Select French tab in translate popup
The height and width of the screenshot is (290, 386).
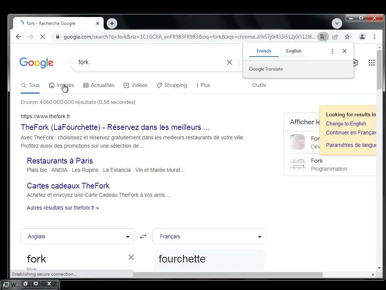click(263, 51)
